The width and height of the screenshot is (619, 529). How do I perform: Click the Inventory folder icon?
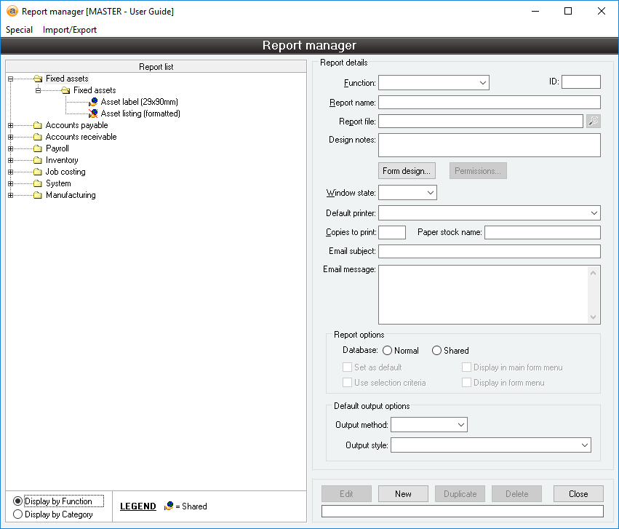coord(38,160)
